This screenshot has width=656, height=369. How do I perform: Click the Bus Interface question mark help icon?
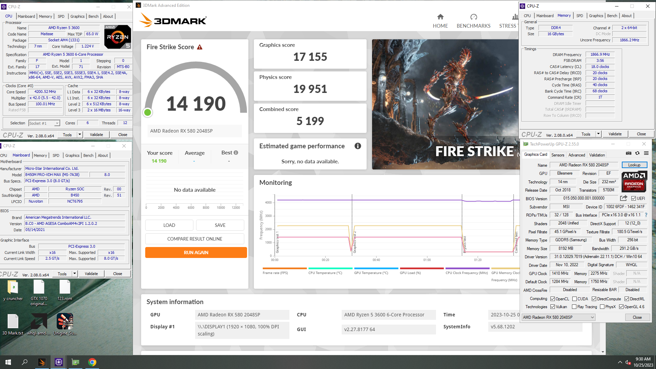[646, 215]
